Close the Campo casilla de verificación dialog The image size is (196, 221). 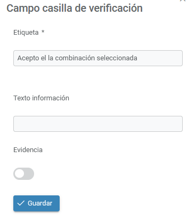[183, 1]
